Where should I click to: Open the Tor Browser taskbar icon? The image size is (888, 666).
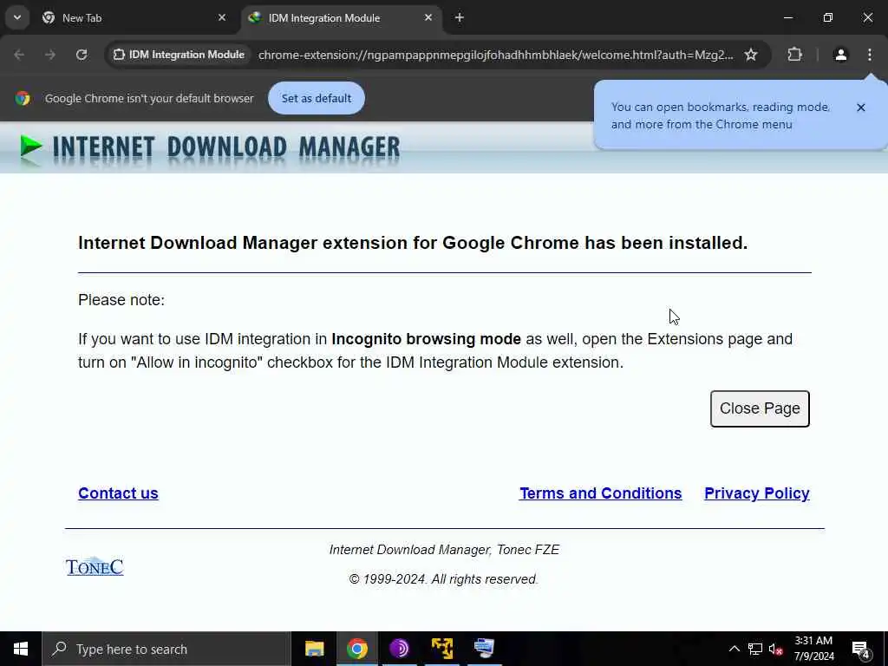tap(399, 649)
